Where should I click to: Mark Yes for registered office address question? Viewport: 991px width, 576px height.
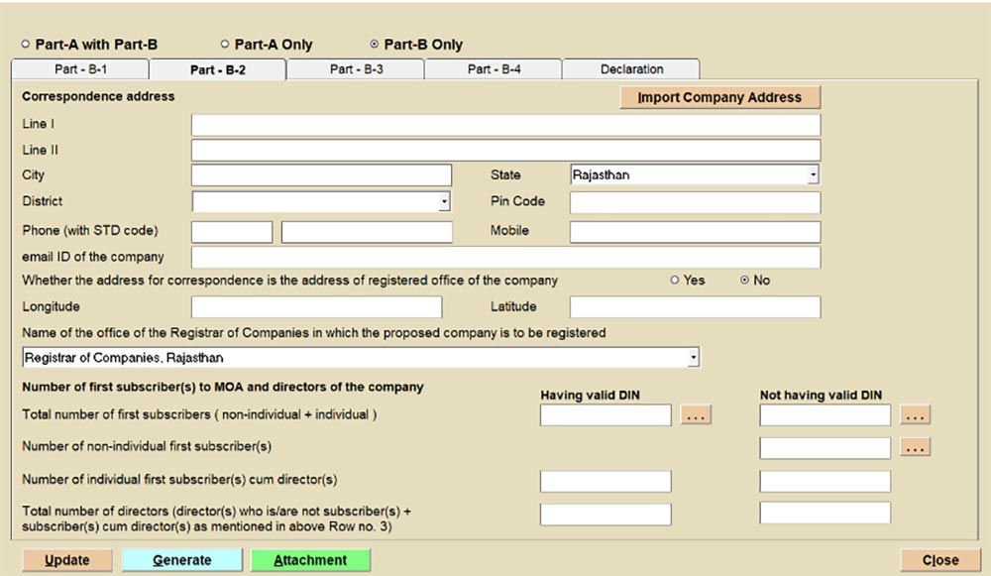pos(675,281)
